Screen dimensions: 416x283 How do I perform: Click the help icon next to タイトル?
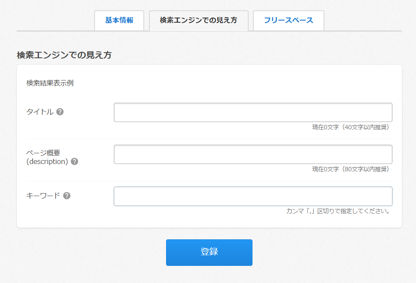pos(60,112)
